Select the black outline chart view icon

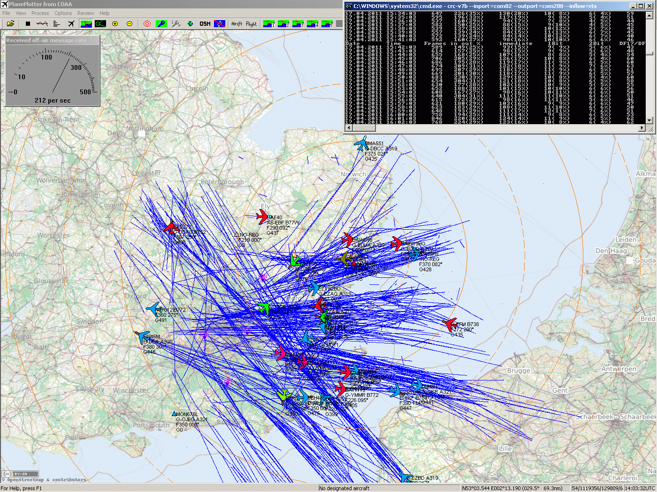click(100, 23)
